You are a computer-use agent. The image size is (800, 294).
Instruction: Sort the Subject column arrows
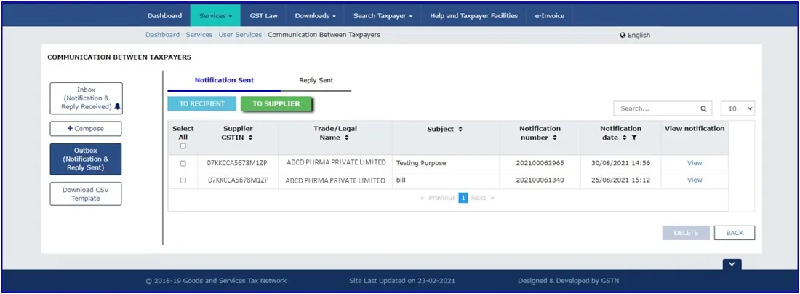pyautogui.click(x=460, y=130)
